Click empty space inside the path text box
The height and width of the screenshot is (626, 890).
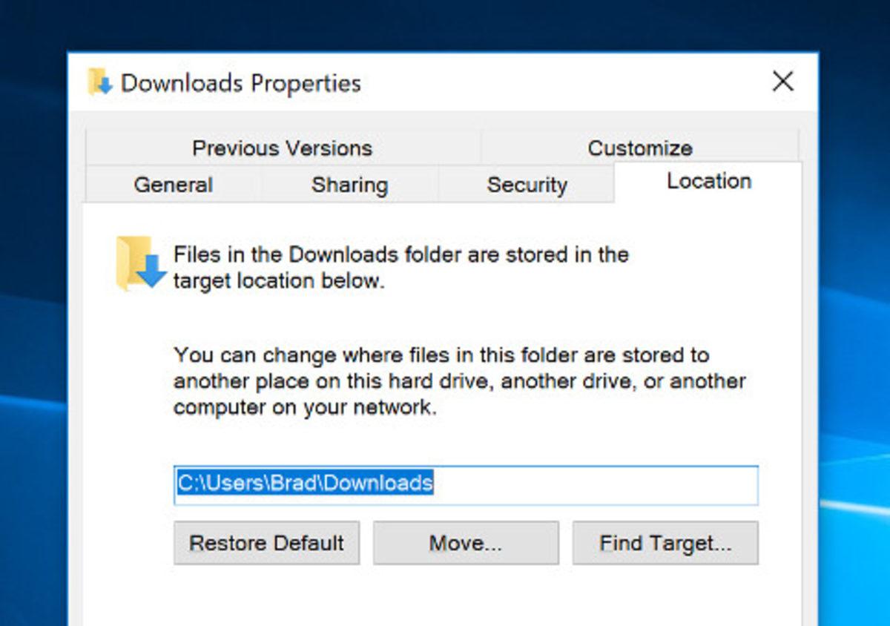593,486
